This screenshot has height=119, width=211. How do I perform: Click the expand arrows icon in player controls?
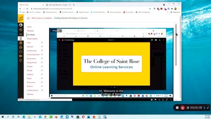[x=167, y=100]
